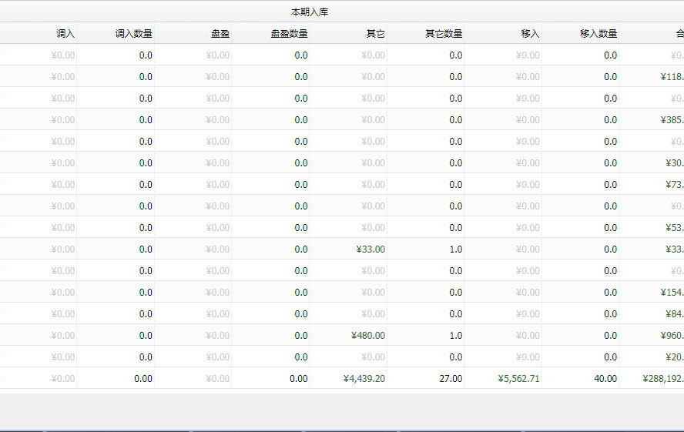Select the 移入 column header
Screen dimensions: 684x432
(530, 34)
